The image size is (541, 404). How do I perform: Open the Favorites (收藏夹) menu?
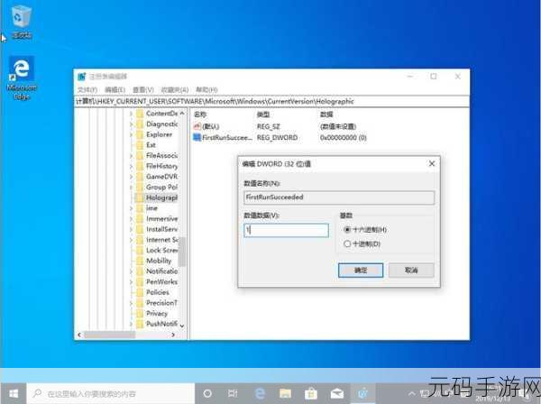(175, 89)
